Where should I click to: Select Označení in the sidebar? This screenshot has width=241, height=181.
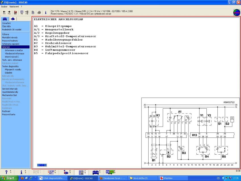6,23
